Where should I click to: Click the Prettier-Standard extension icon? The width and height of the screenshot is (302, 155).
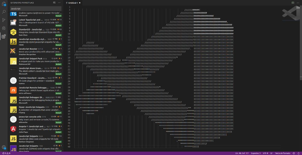point(13,80)
